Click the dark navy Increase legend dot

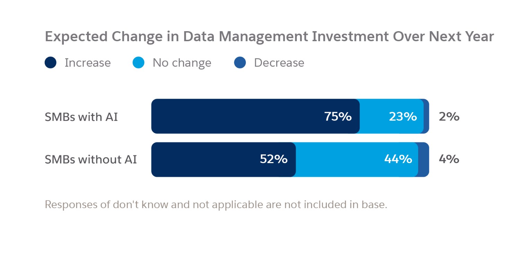pos(51,63)
